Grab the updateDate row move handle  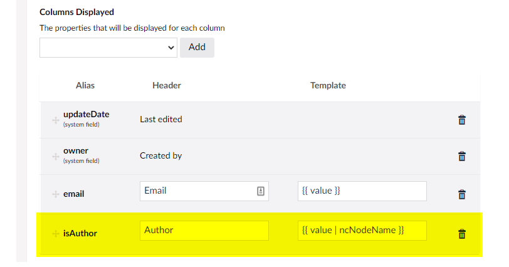point(56,120)
